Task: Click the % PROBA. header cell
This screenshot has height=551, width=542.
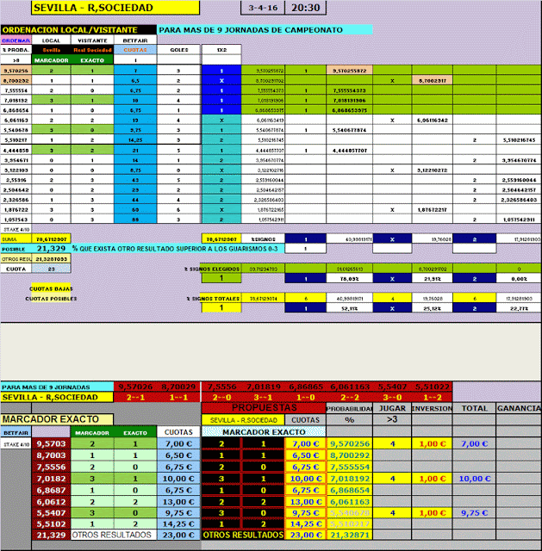Action: 16,50
